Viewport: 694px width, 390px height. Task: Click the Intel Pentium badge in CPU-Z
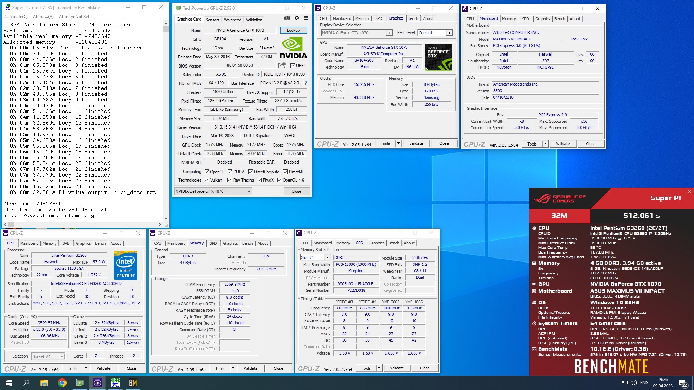pyautogui.click(x=125, y=265)
